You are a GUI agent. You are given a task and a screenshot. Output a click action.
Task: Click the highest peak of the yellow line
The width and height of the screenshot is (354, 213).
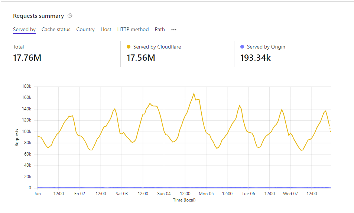coord(194,93)
